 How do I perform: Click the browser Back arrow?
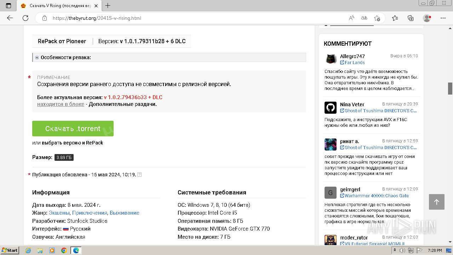coord(10,18)
